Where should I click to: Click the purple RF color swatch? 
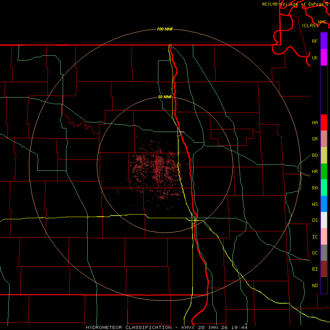tap(324, 41)
